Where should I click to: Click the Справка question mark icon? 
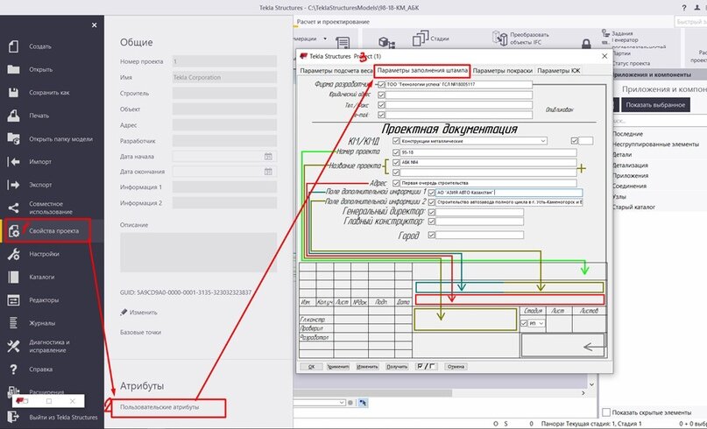click(13, 369)
